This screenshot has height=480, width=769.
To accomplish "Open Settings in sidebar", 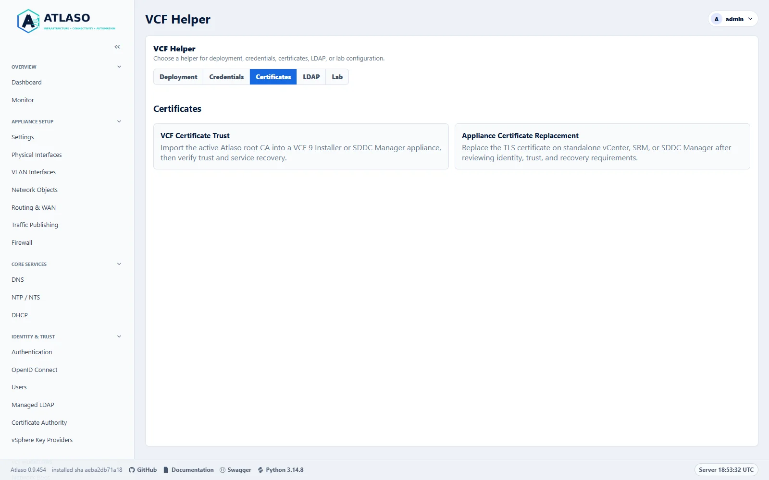I will click(x=23, y=137).
